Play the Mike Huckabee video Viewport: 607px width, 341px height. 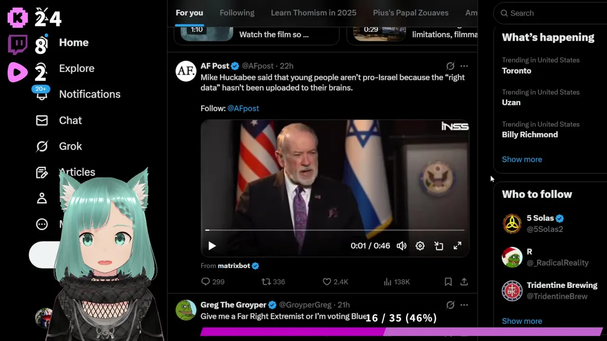point(212,246)
